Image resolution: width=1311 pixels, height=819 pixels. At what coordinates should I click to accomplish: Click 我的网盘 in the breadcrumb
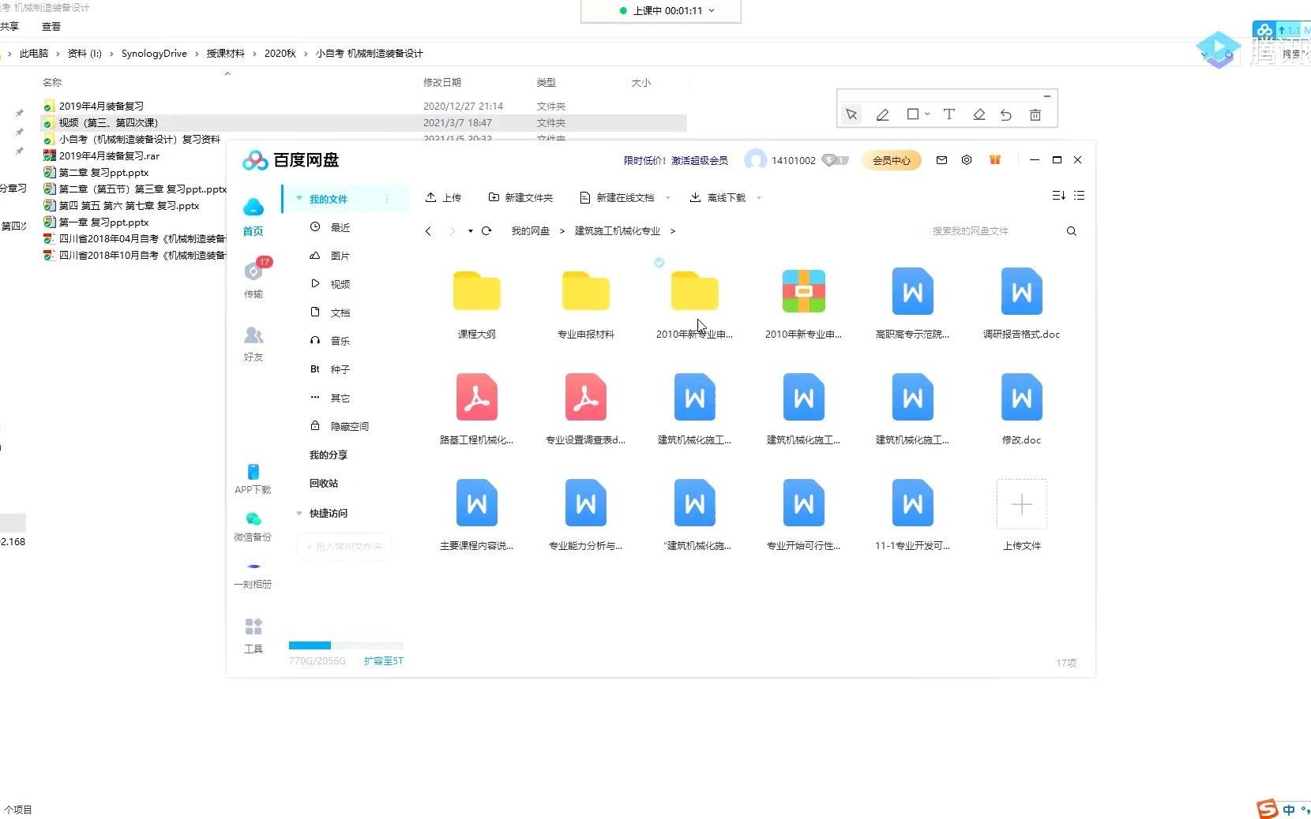tap(530, 231)
